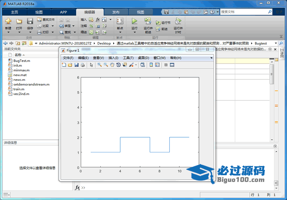The image size is (287, 200).
Task: Click New Figure icon in figure toolbar
Action: coord(64,65)
